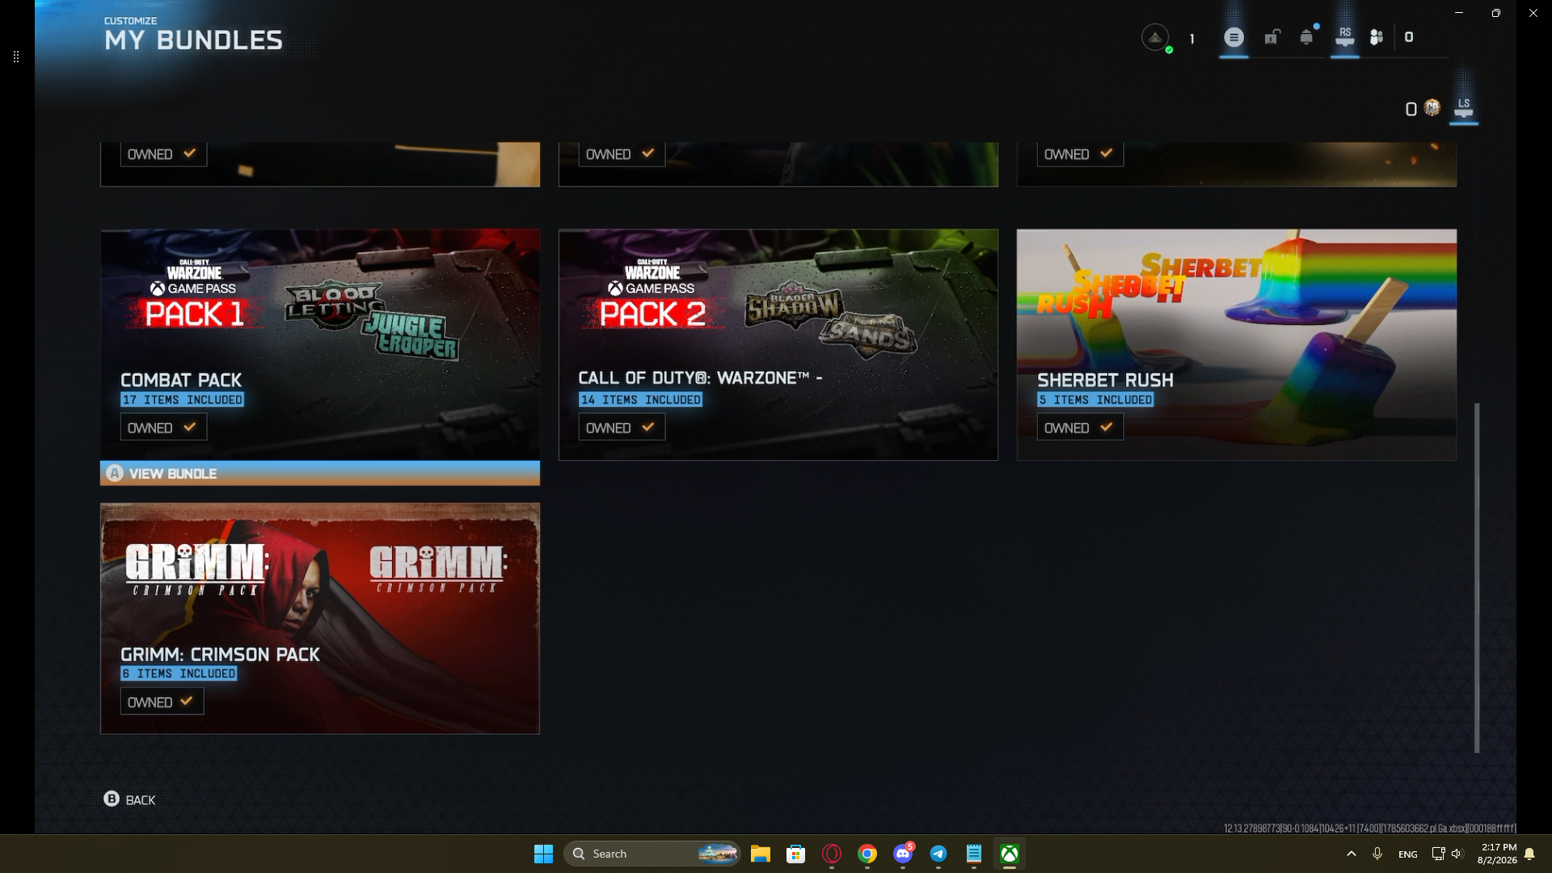The height and width of the screenshot is (873, 1552).
Task: Open the main menu hamburger icon
Action: (1234, 37)
